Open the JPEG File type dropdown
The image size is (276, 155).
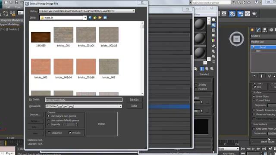tap(121, 106)
